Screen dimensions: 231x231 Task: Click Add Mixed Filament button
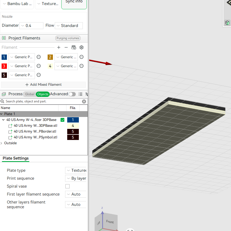[x=43, y=85]
